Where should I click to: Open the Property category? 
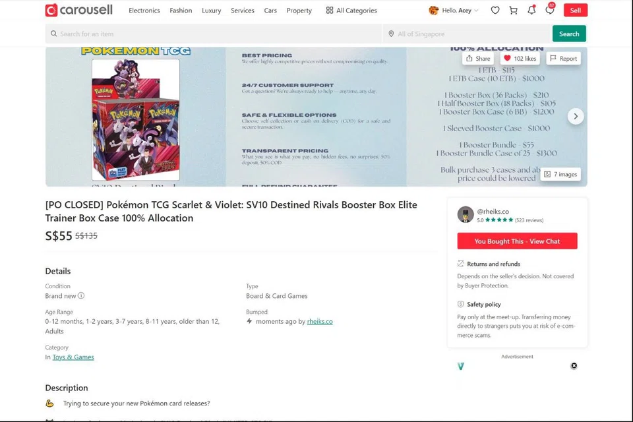click(x=299, y=11)
